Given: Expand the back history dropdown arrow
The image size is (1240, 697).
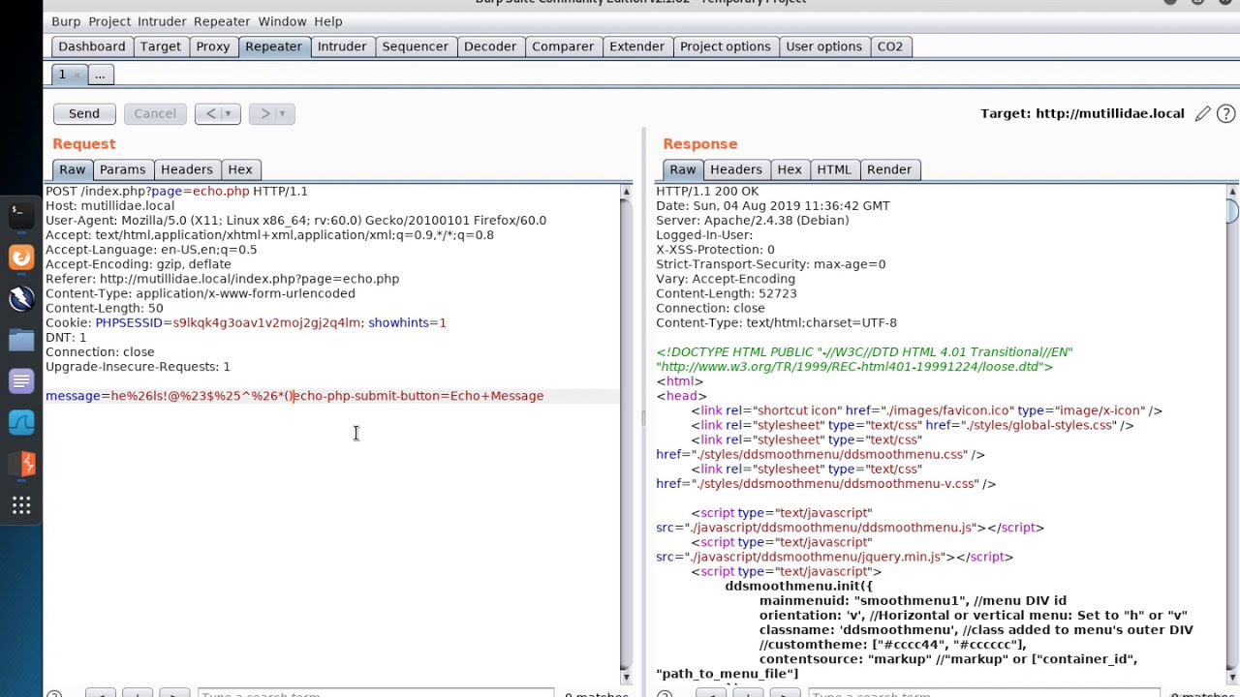Looking at the screenshot, I should click(x=229, y=113).
